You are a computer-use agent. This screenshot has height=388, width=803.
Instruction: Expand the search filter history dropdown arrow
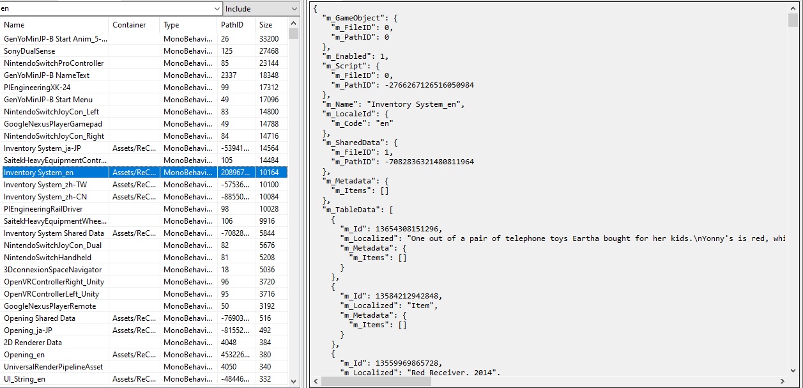(217, 8)
